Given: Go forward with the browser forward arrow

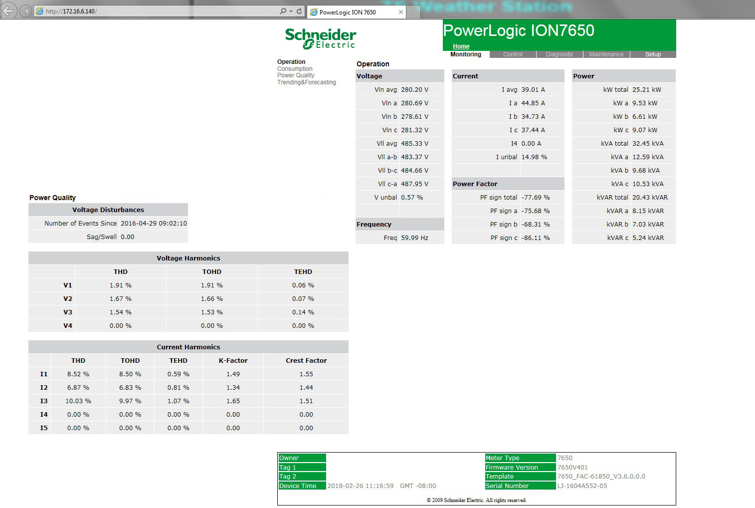Looking at the screenshot, I should coord(24,11).
